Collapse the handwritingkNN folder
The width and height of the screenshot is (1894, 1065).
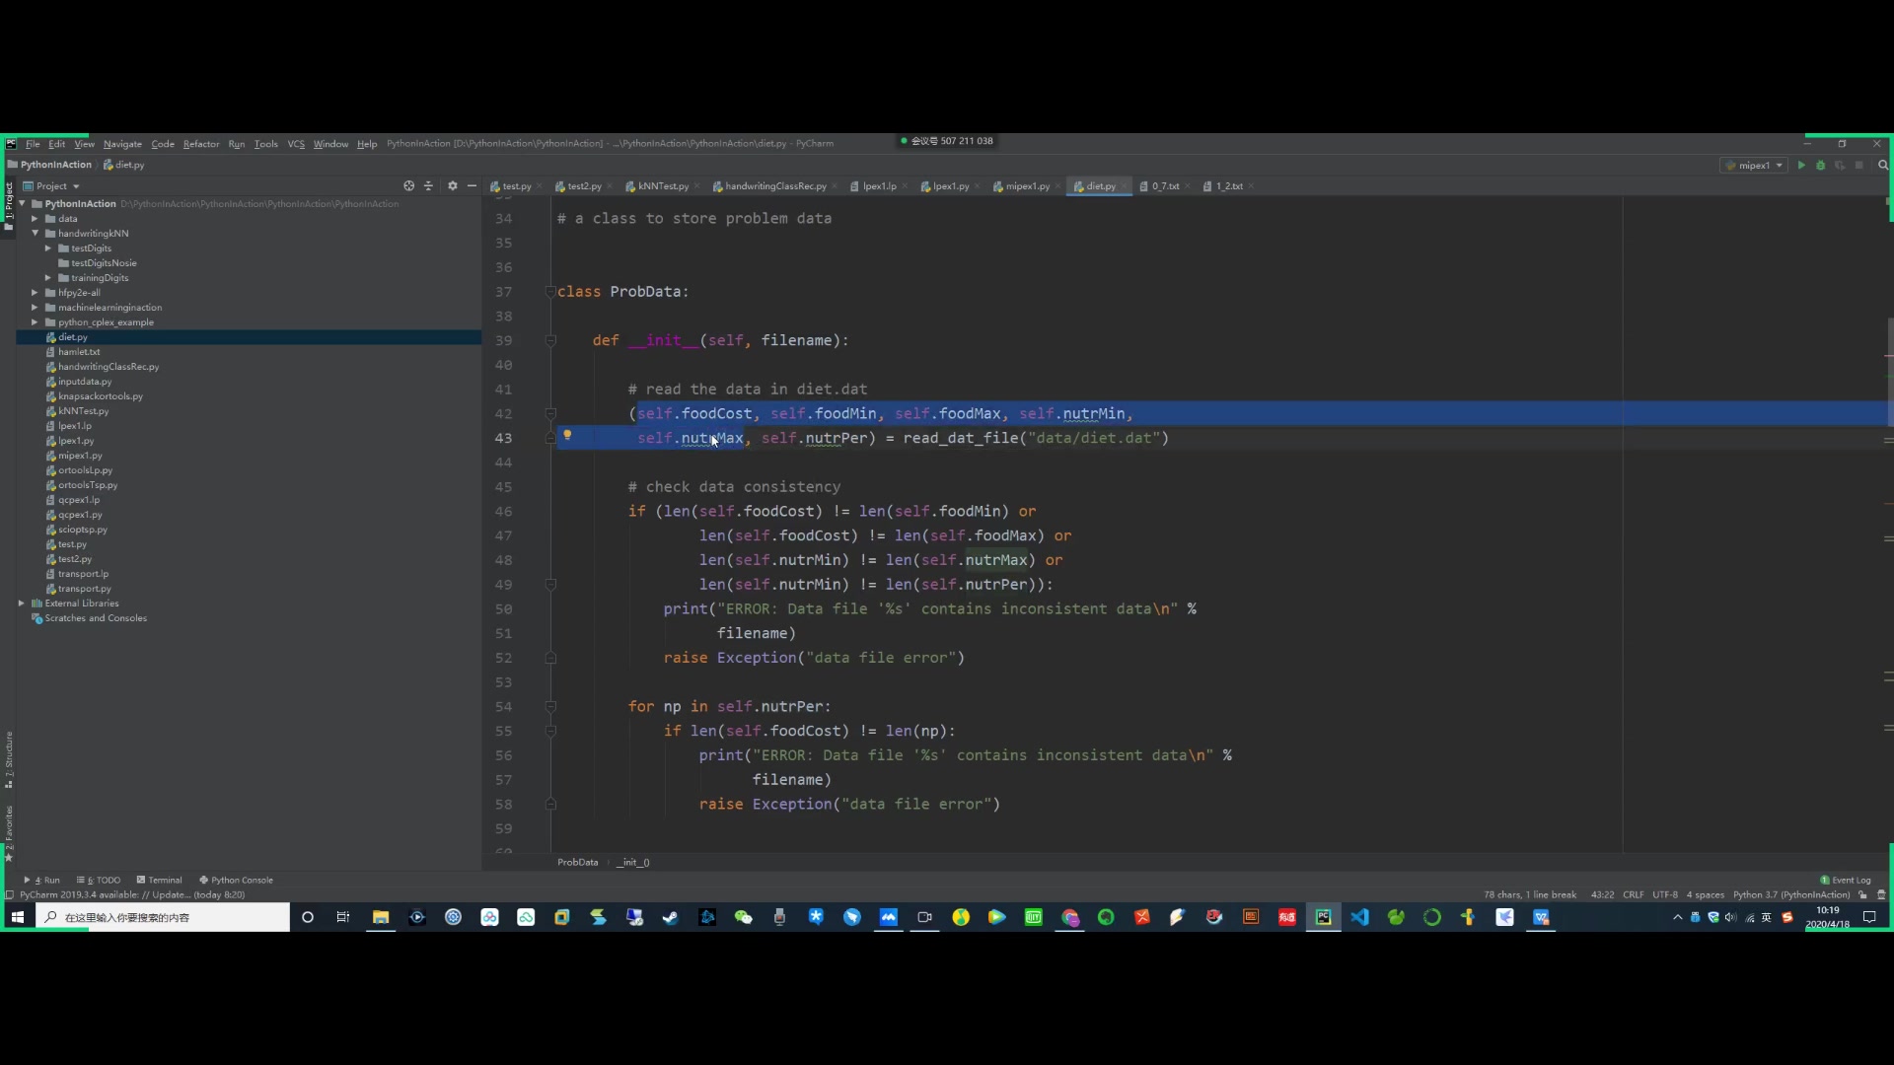(35, 234)
